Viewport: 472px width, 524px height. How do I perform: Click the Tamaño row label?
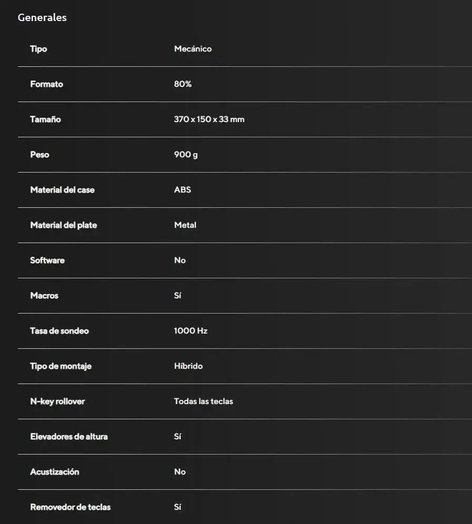[x=45, y=119]
